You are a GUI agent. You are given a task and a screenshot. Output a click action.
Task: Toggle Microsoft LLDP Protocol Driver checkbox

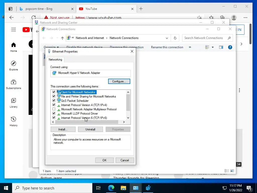(54, 113)
